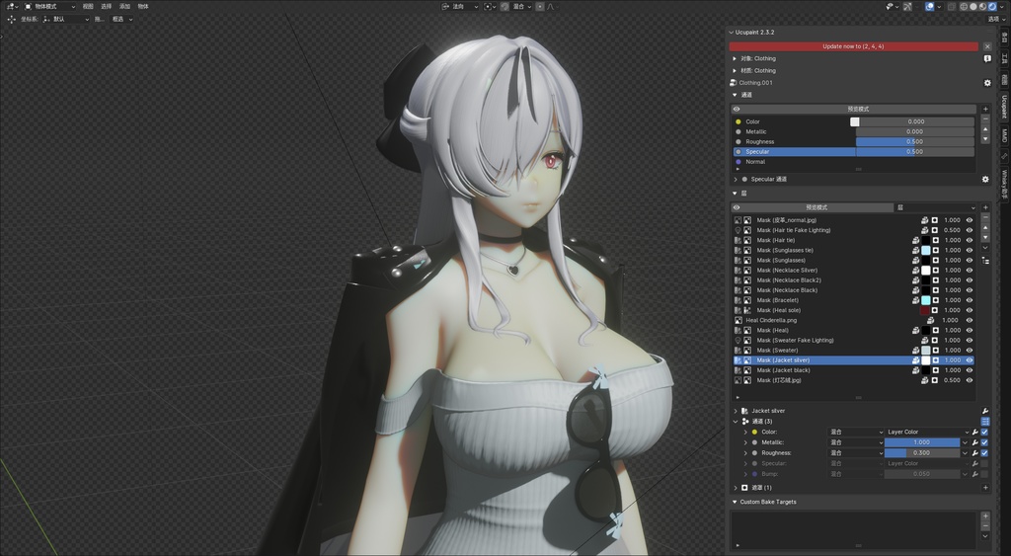This screenshot has width=1011, height=556.
Task: Collapse the 层 layers section
Action: [x=735, y=194]
